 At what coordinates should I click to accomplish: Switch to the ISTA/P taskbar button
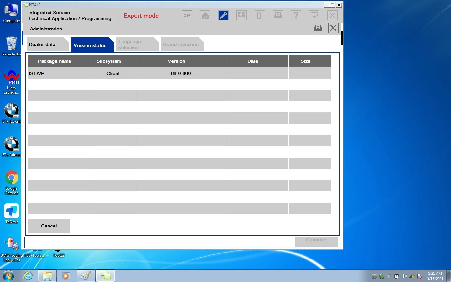tap(106, 276)
